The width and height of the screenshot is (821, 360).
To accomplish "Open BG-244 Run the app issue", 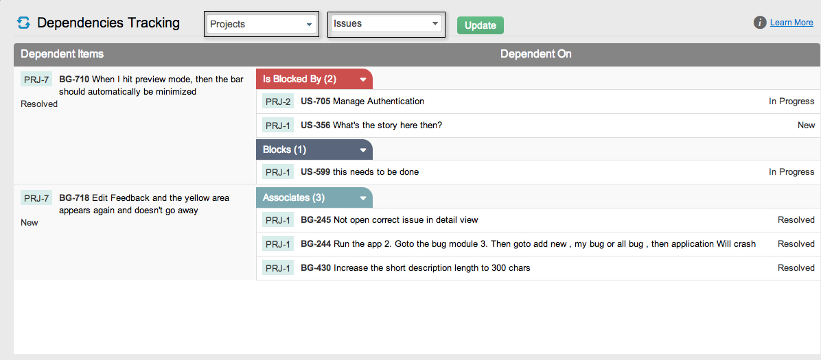I will pos(527,244).
